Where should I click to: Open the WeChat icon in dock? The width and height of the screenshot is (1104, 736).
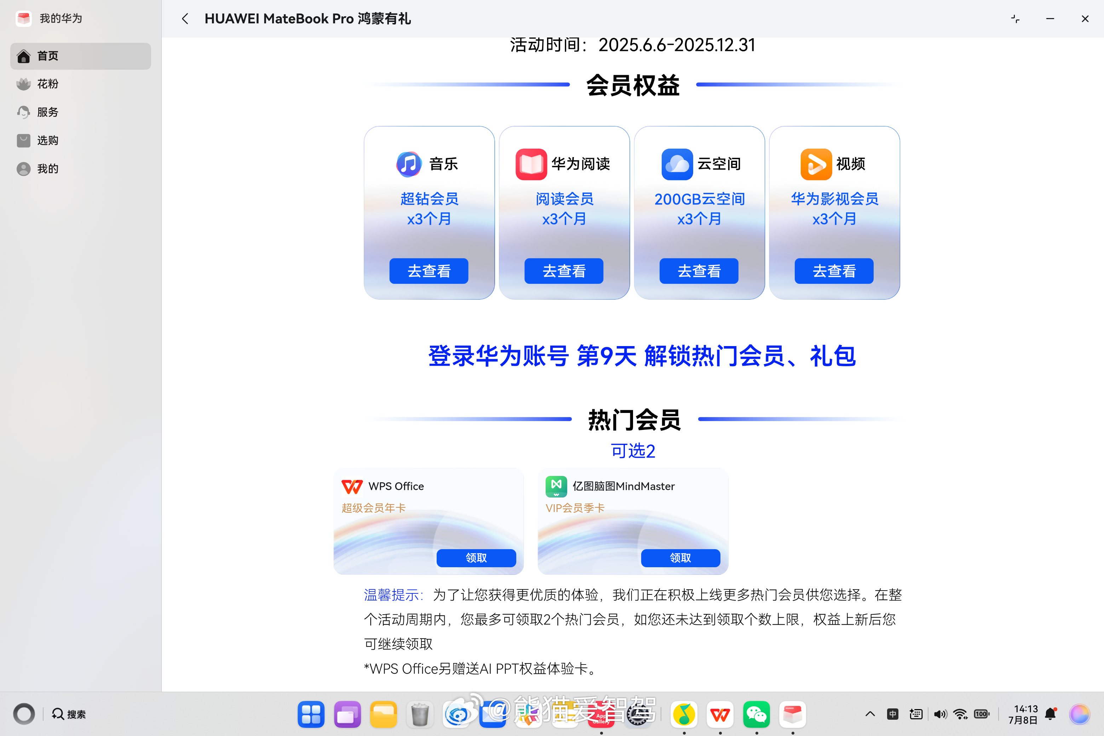pyautogui.click(x=756, y=714)
